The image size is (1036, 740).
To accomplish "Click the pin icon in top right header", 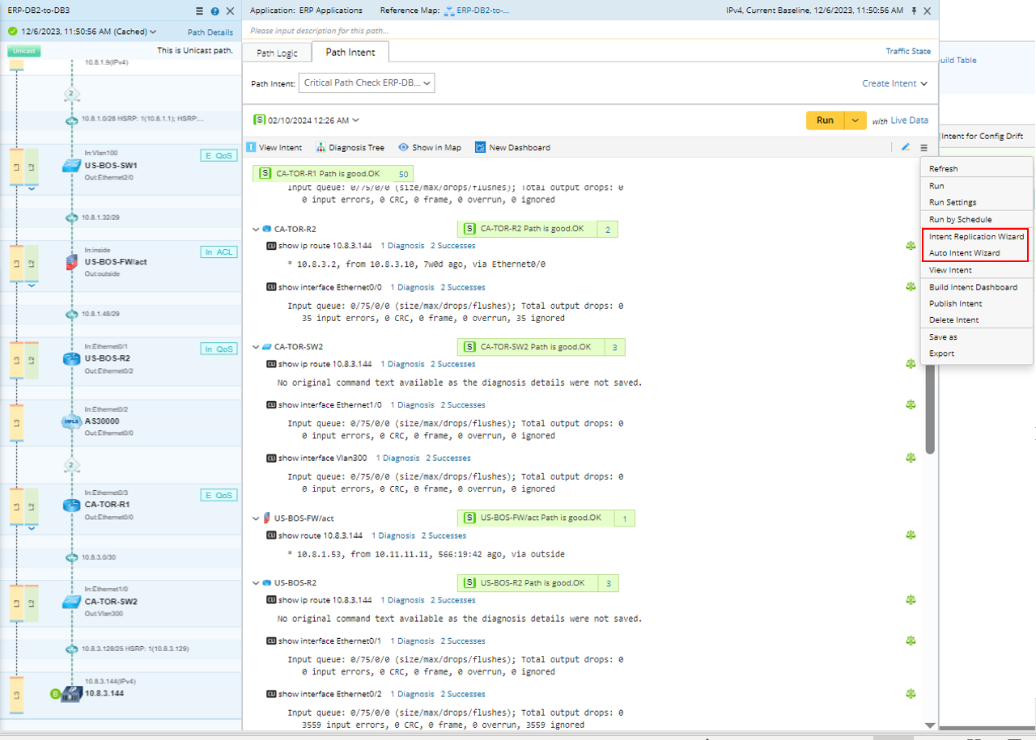I will [x=914, y=11].
